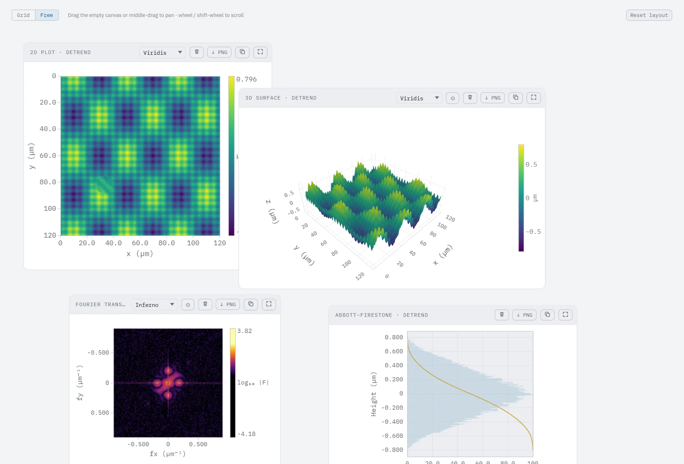Maximize the Abbott-Firestone panel
The height and width of the screenshot is (464, 684).
coord(565,315)
